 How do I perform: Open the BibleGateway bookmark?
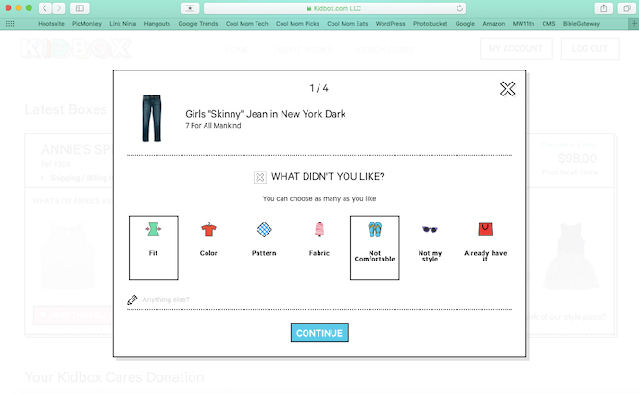click(582, 24)
